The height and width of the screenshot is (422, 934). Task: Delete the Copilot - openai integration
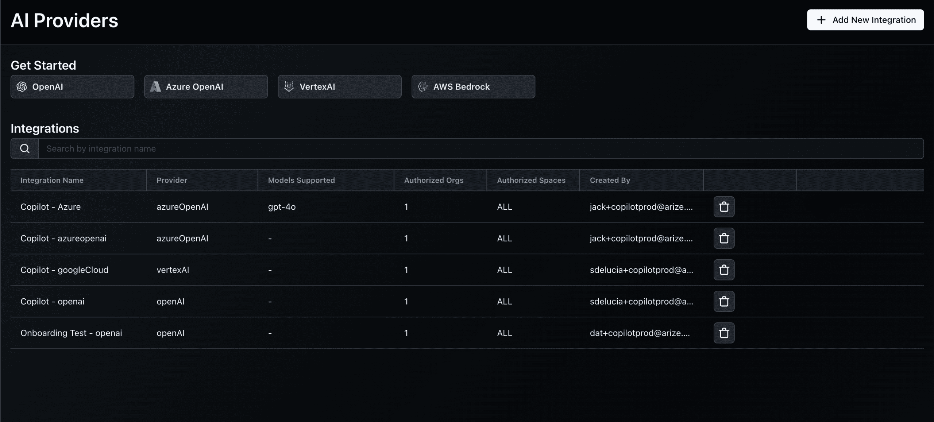click(x=724, y=301)
